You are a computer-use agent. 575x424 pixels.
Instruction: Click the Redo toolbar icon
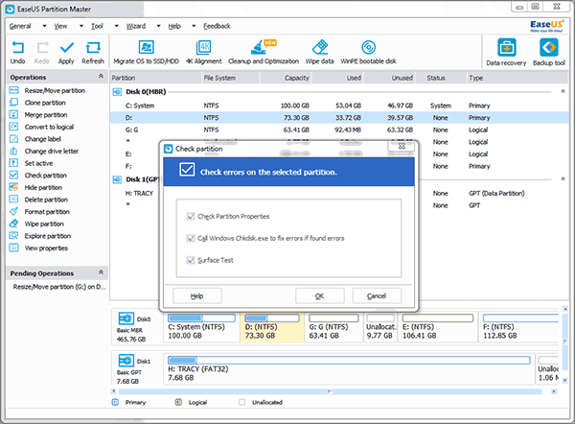coord(42,53)
